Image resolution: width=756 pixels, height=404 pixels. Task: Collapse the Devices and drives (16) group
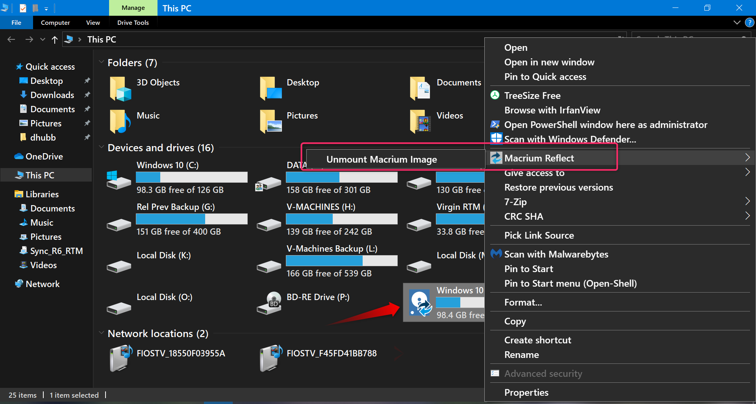coord(101,147)
